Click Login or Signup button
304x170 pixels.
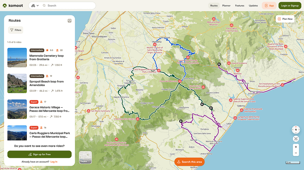[x=290, y=6]
